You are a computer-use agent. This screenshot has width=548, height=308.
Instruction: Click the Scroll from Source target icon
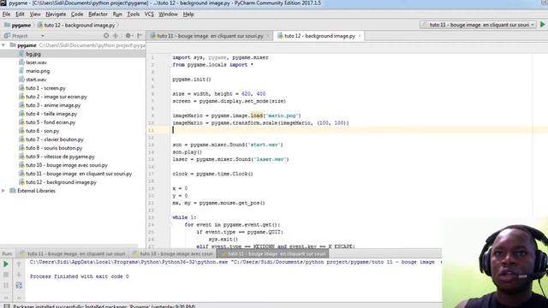coord(106,36)
